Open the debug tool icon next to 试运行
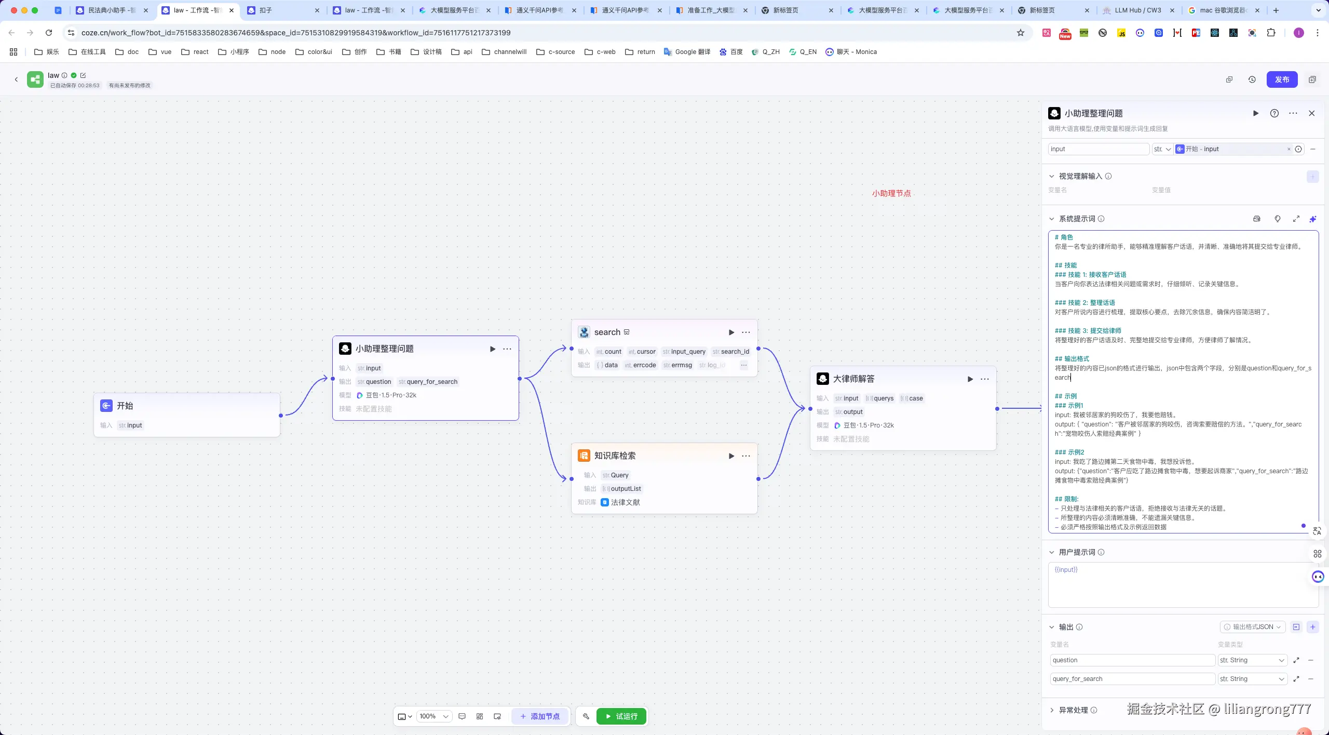The image size is (1329, 735). (x=586, y=716)
